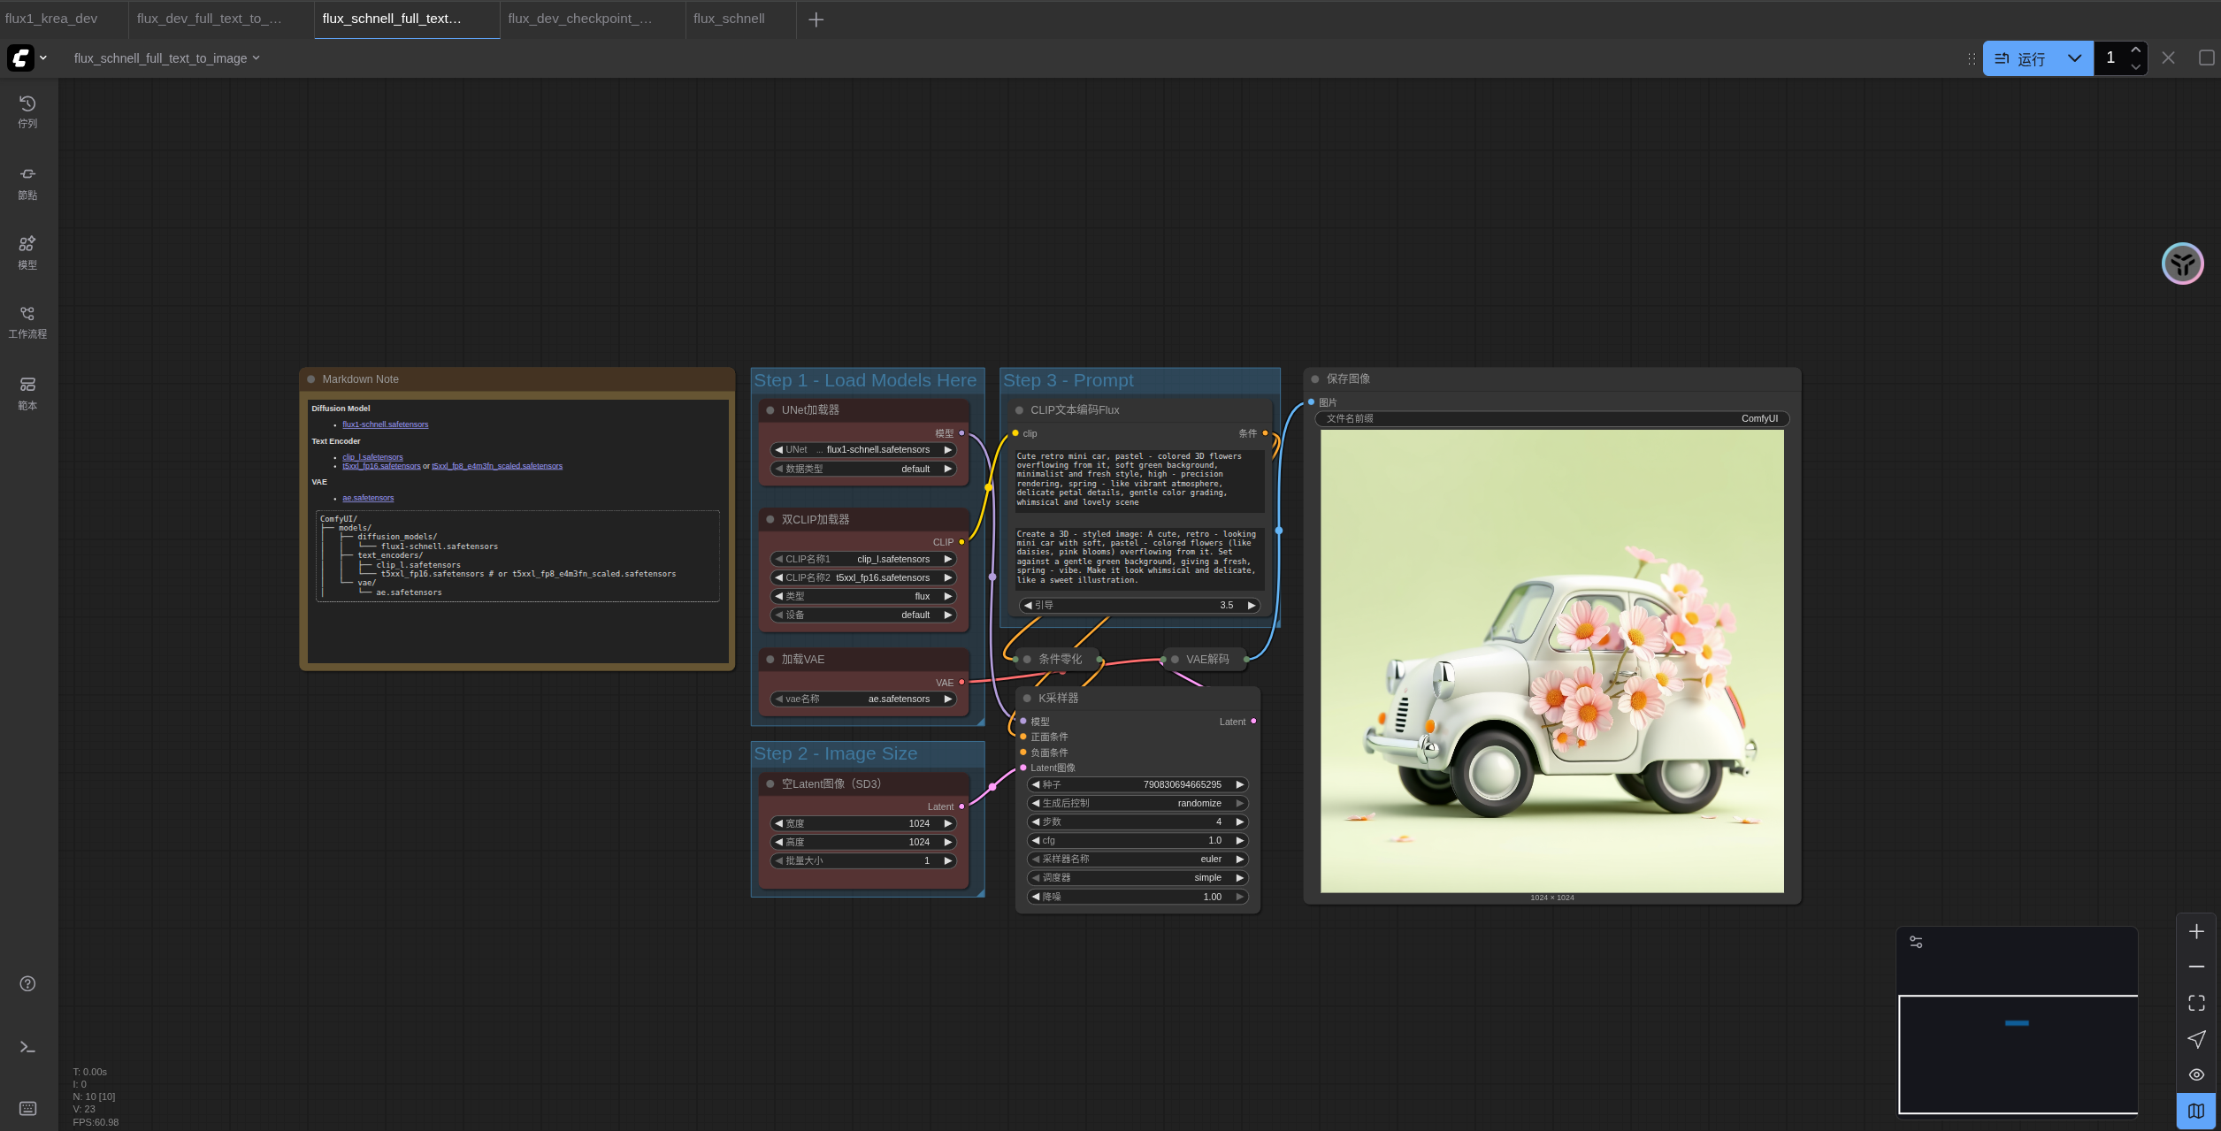This screenshot has width=2221, height=1131.
Task: Collapse the UNet加载器 node dot
Action: point(770,410)
